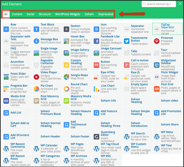The image size is (184, 167).
Task: Click the Custom Heading yellow icon
Action: pyautogui.click(x=67, y=65)
